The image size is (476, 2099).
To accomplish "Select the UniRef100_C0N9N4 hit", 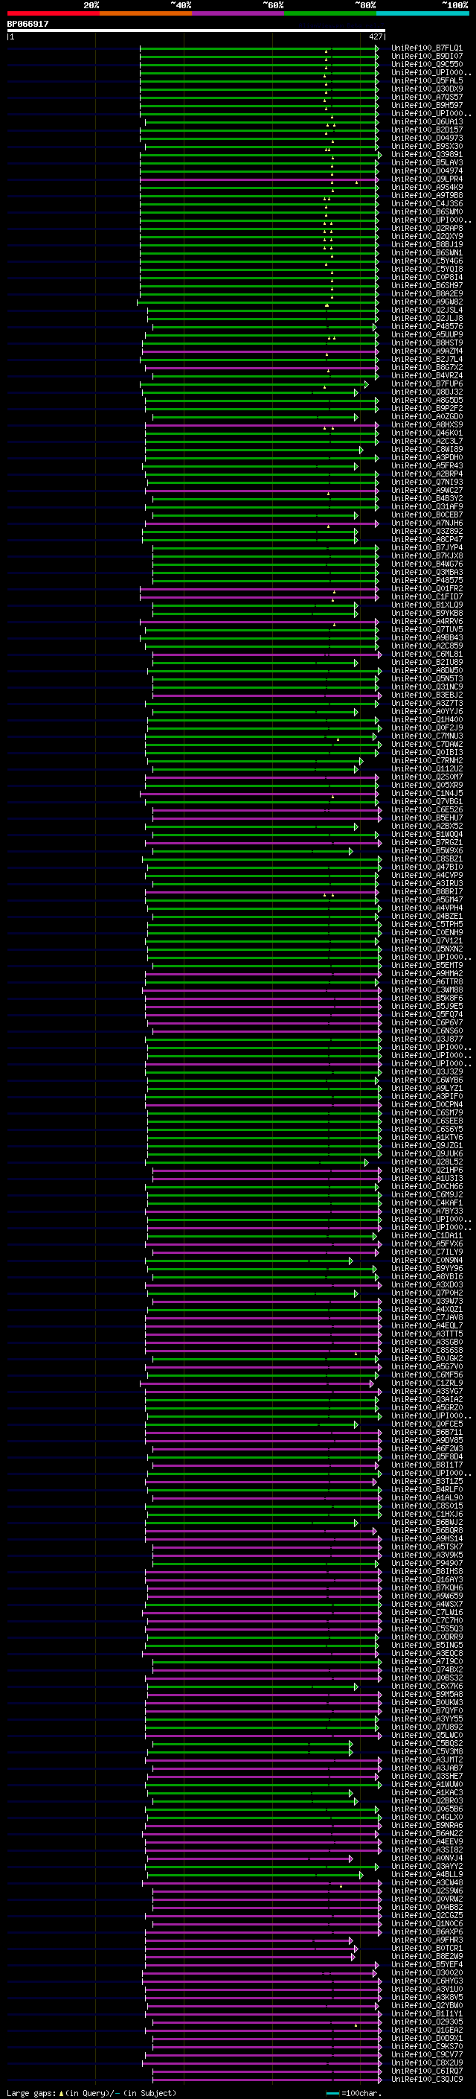I will (426, 1261).
